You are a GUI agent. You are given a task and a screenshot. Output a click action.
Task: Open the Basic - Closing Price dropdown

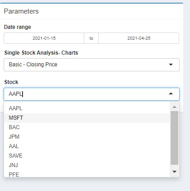pyautogui.click(x=91, y=65)
